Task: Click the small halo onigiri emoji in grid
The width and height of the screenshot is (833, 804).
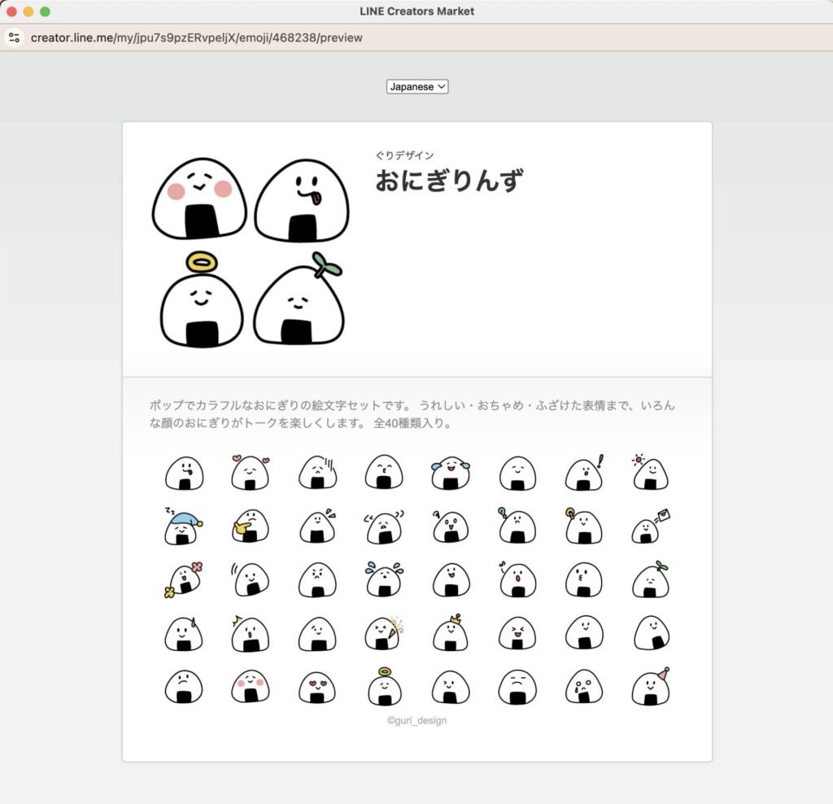Action: coord(384,688)
